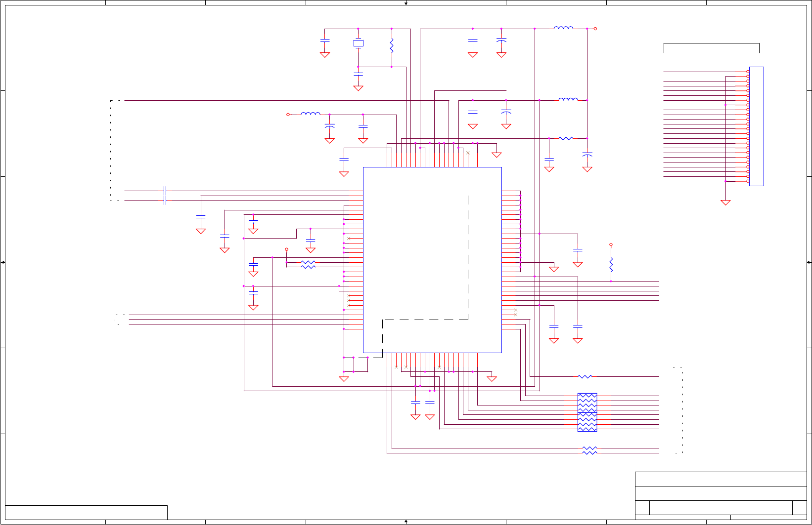This screenshot has height=525, width=812.
Task: Click the bottom pair of series resistors
Action: (589, 450)
